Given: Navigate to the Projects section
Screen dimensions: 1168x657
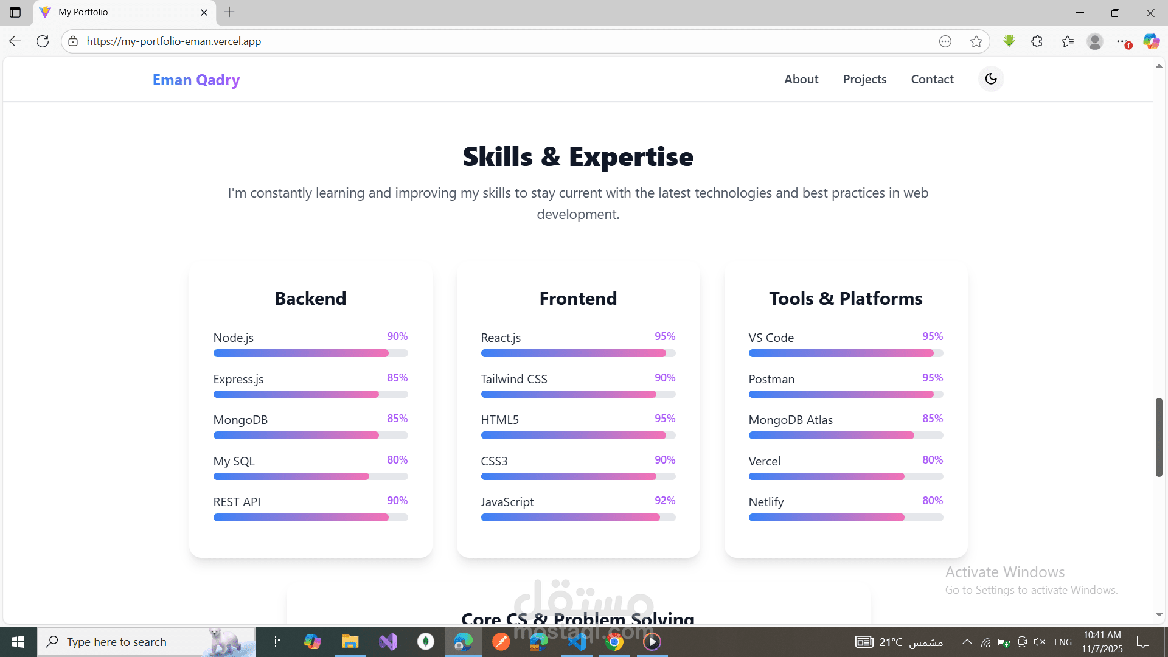Looking at the screenshot, I should pos(864,79).
